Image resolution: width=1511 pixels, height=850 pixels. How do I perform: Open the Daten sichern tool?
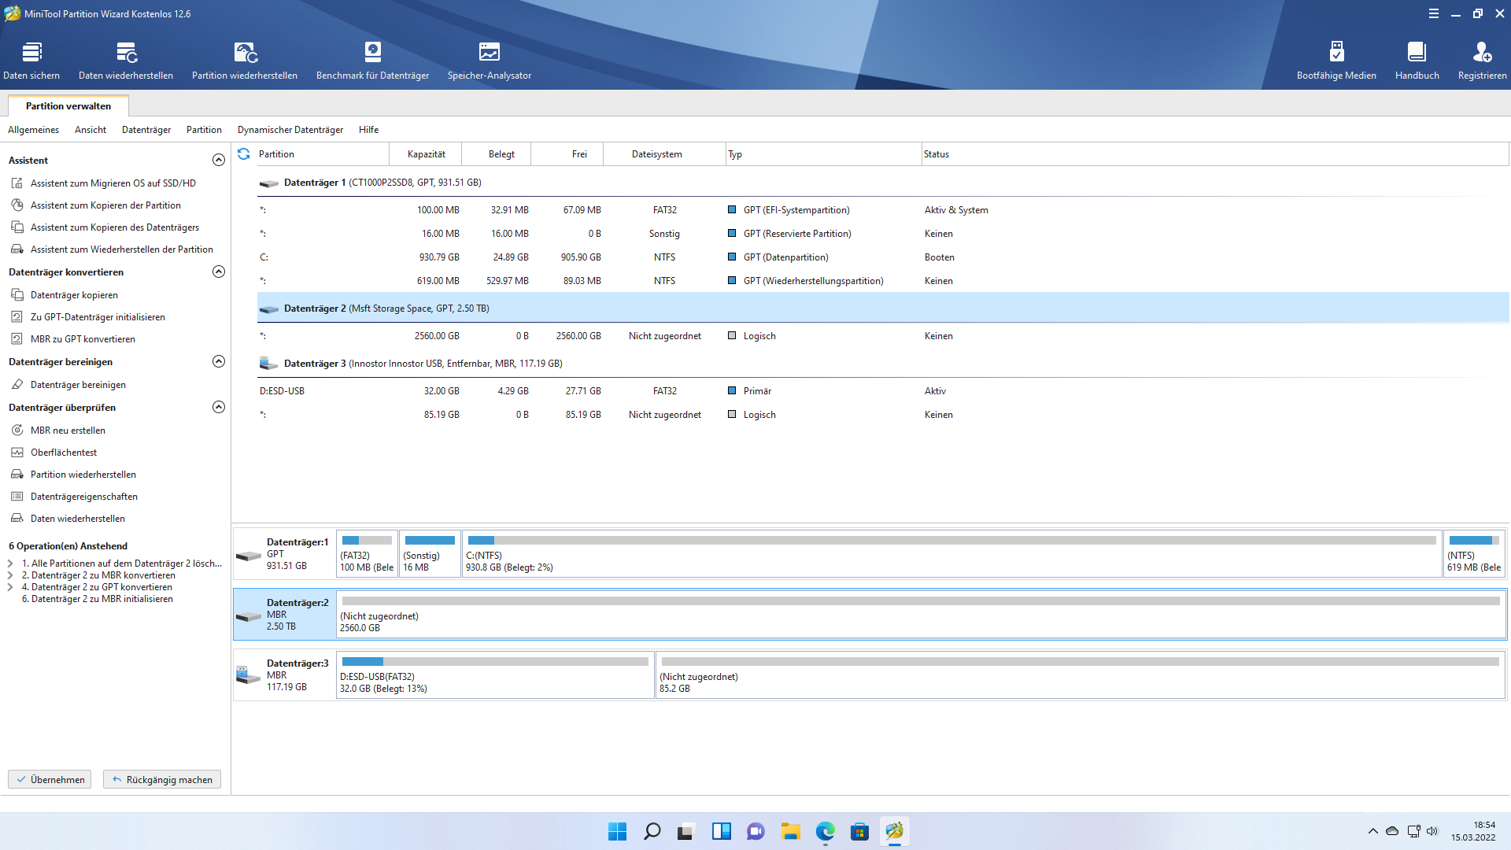pos(31,61)
